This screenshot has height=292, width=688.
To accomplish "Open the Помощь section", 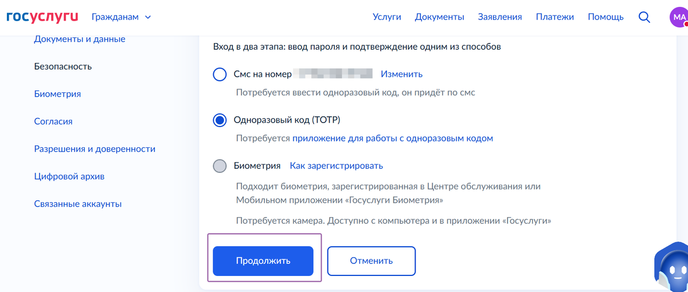I will pos(605,17).
